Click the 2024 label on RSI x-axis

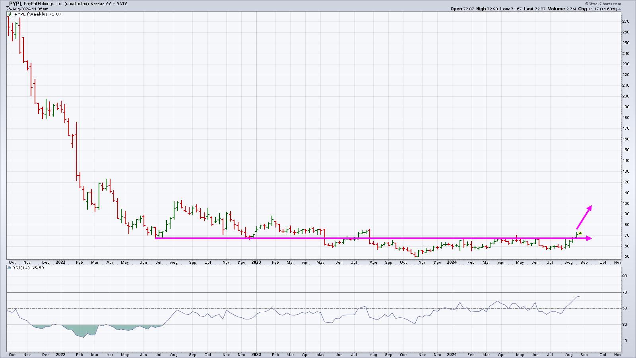click(x=451, y=354)
